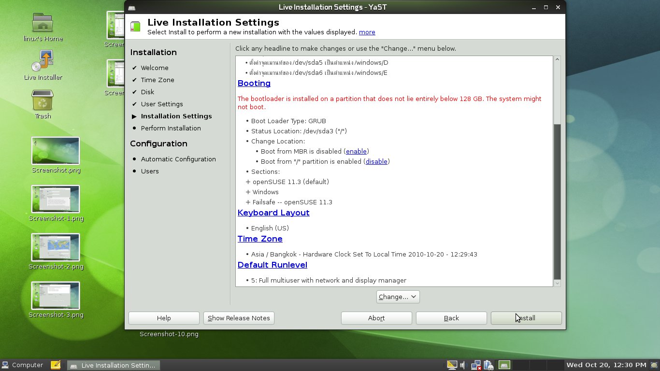Click the show desktop icon at panel corner

pyautogui.click(x=654, y=365)
